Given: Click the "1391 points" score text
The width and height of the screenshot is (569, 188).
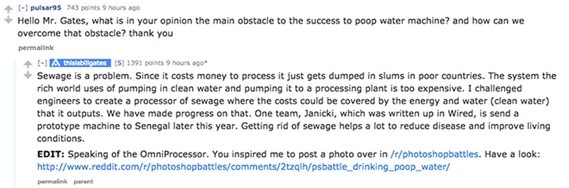Looking at the screenshot, I should pyautogui.click(x=145, y=63).
